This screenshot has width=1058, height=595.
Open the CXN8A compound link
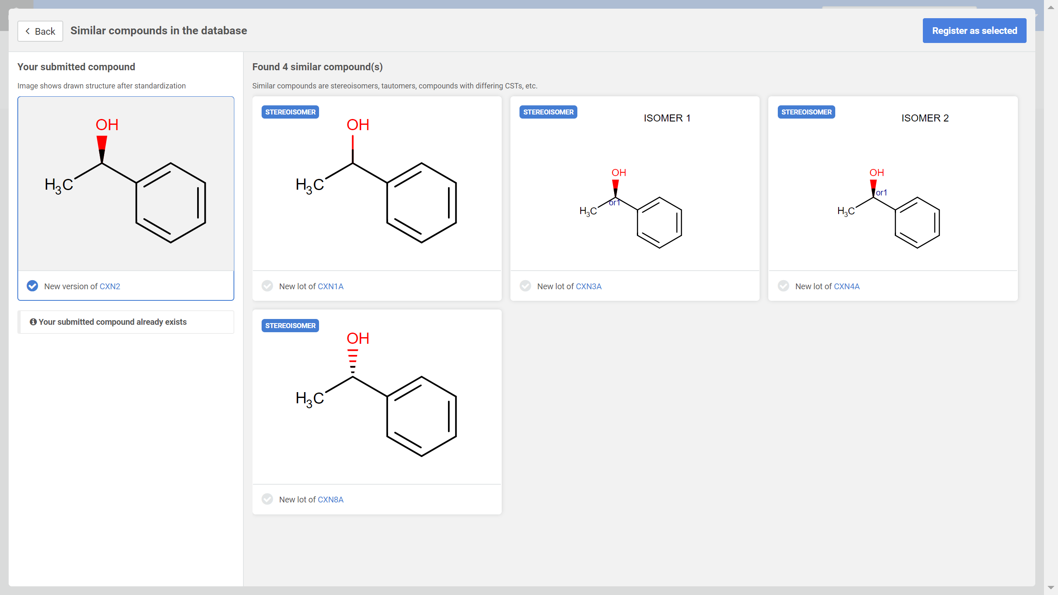coord(330,500)
